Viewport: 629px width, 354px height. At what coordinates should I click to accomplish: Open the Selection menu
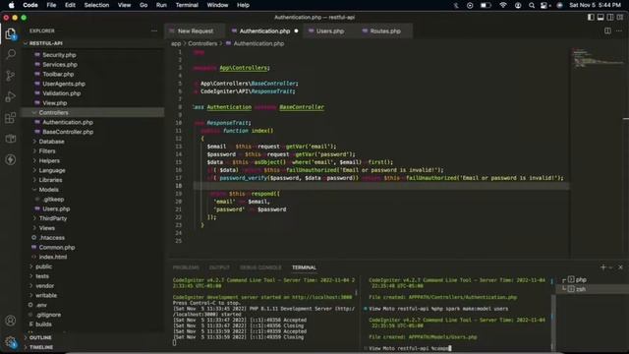pos(96,5)
